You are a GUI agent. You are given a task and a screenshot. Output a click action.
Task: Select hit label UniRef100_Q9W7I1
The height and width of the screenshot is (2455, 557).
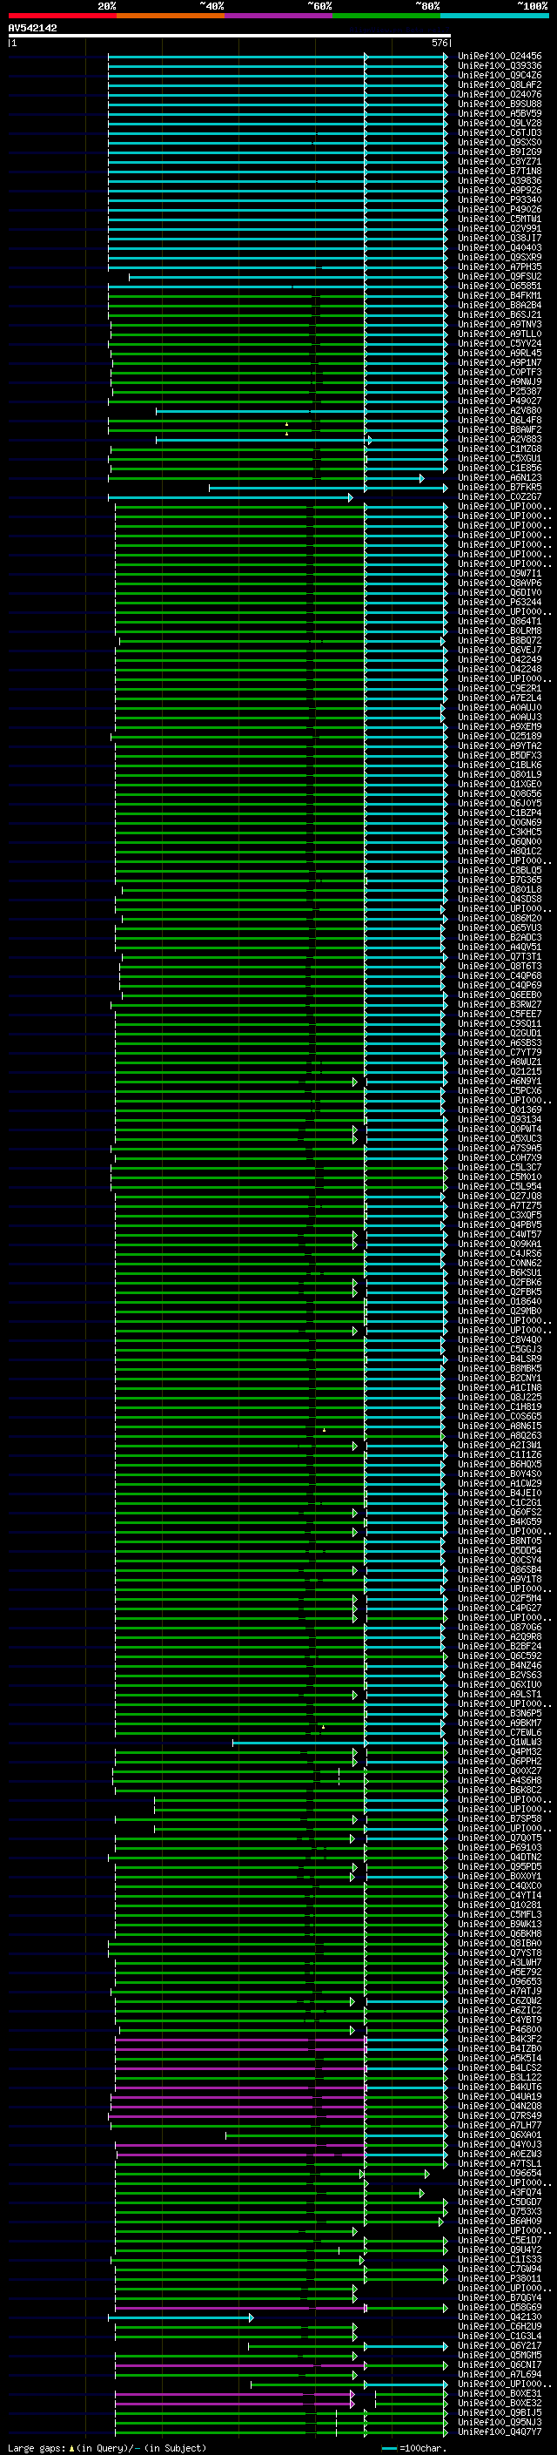500,573
